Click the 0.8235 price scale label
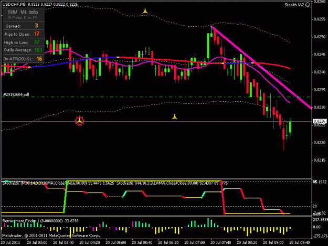 click(x=320, y=90)
